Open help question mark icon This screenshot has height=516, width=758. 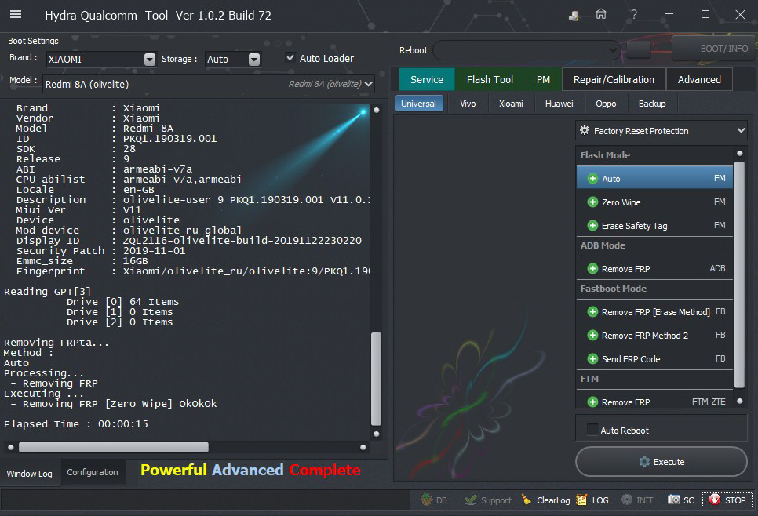(x=633, y=15)
